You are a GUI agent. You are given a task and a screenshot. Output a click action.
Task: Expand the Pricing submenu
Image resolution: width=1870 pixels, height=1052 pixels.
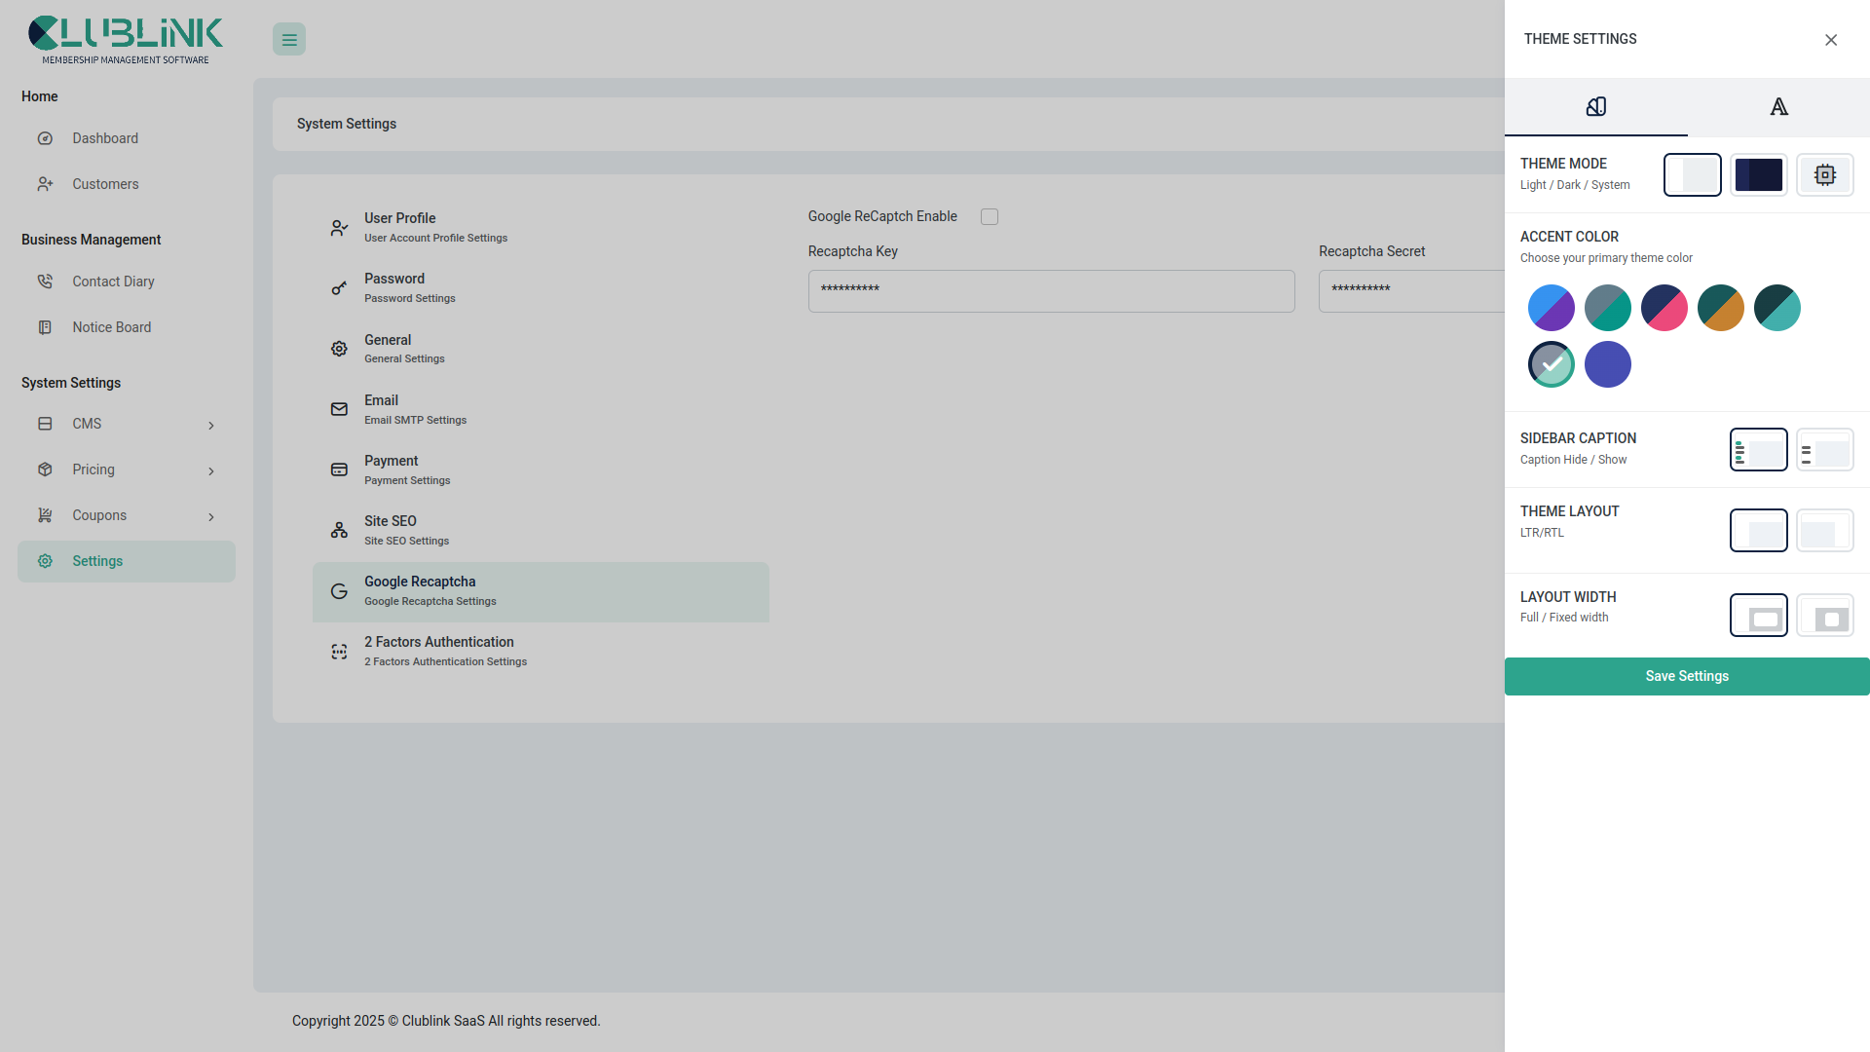(x=126, y=470)
